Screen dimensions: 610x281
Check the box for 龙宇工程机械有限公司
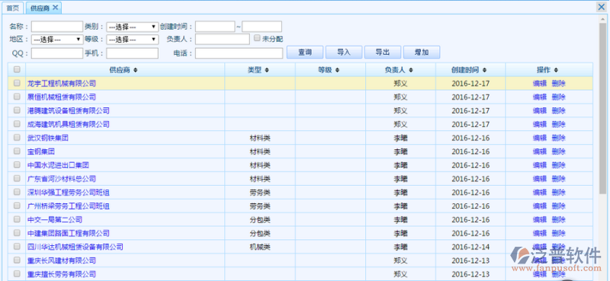pos(17,83)
